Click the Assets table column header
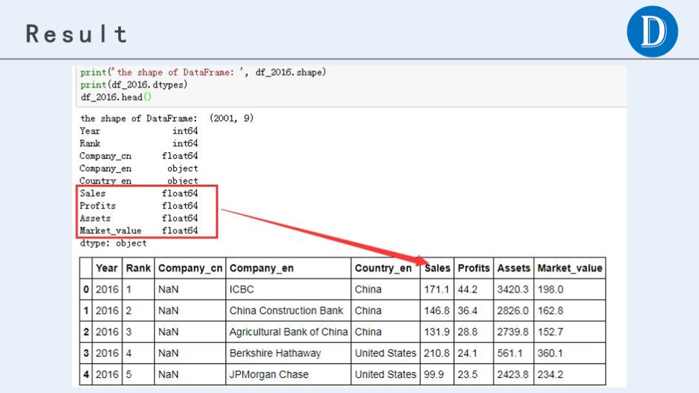This screenshot has height=393, width=699. 513,268
